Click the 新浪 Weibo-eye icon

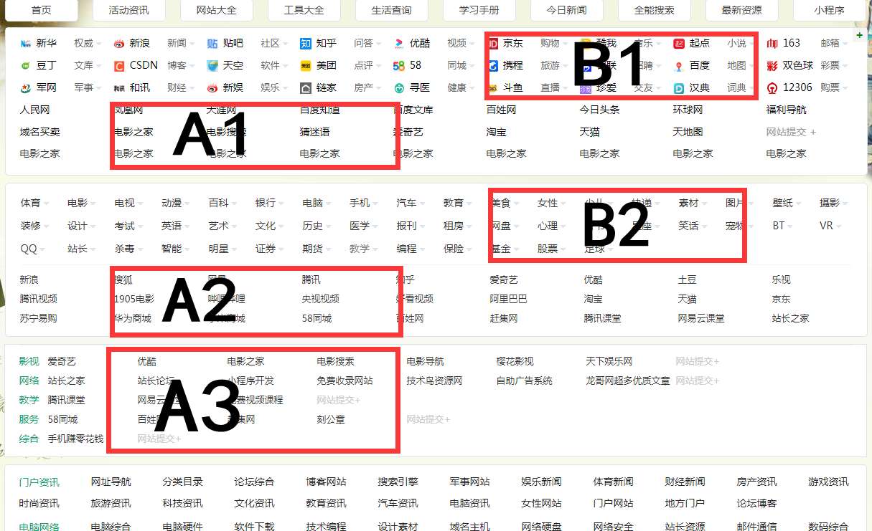[119, 44]
